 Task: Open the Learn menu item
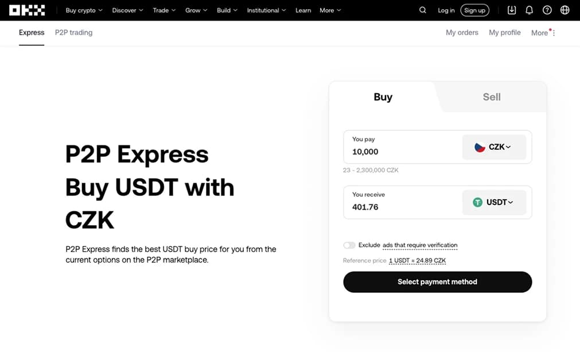(303, 10)
